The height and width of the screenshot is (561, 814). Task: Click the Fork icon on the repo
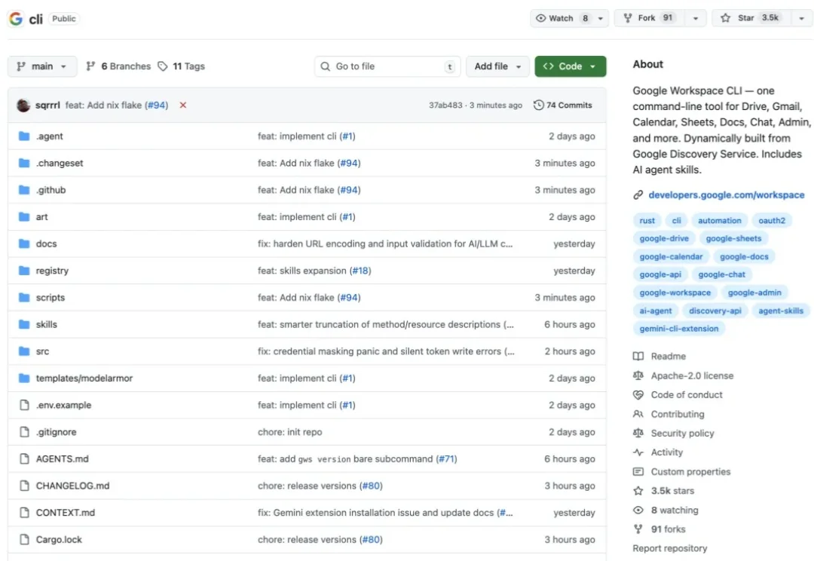629,18
